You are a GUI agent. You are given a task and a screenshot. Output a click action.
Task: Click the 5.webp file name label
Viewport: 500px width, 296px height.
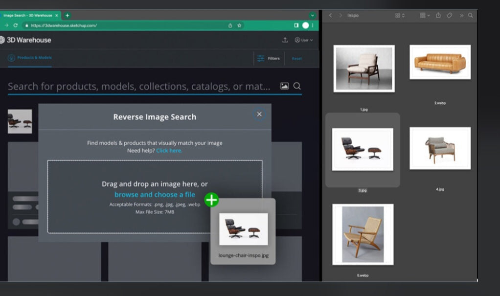363,275
